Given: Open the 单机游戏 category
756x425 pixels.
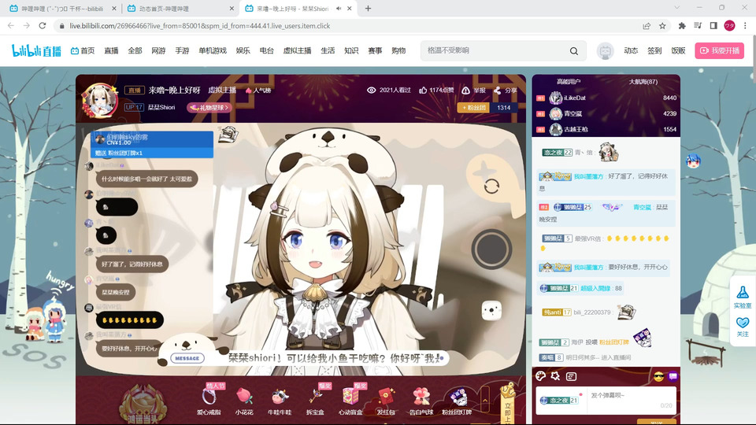Looking at the screenshot, I should (213, 50).
